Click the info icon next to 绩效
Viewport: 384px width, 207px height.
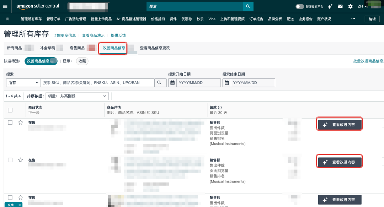pyautogui.click(x=220, y=108)
